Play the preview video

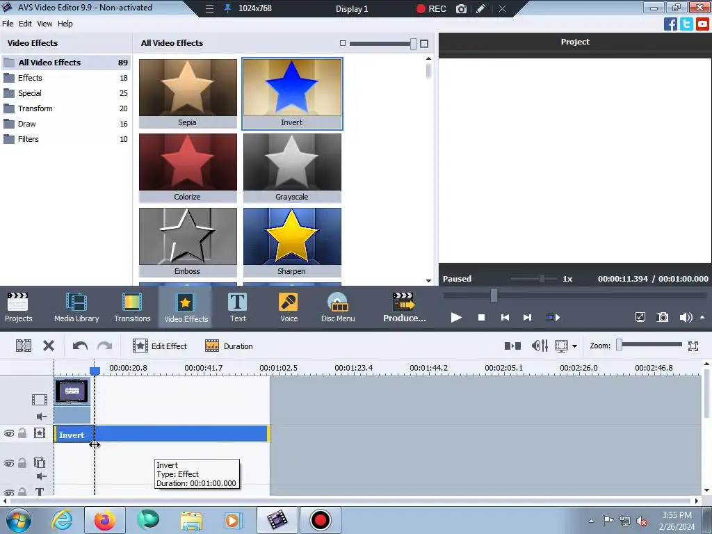[x=456, y=317]
